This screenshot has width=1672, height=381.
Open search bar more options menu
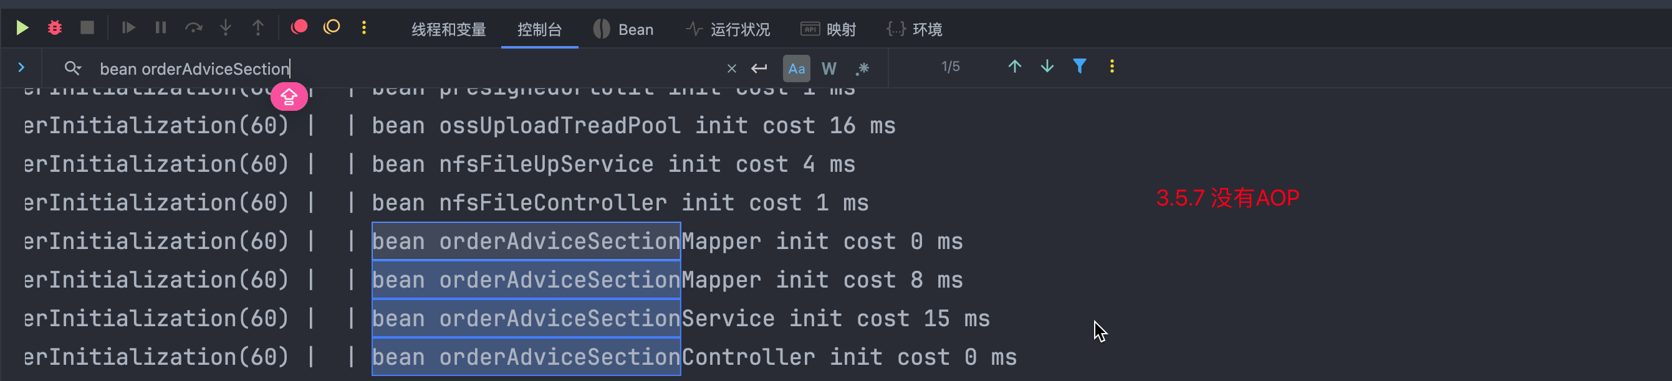(1112, 66)
